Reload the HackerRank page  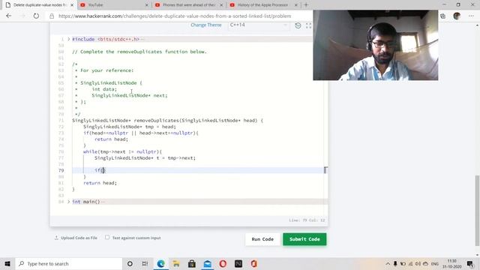tap(36, 16)
